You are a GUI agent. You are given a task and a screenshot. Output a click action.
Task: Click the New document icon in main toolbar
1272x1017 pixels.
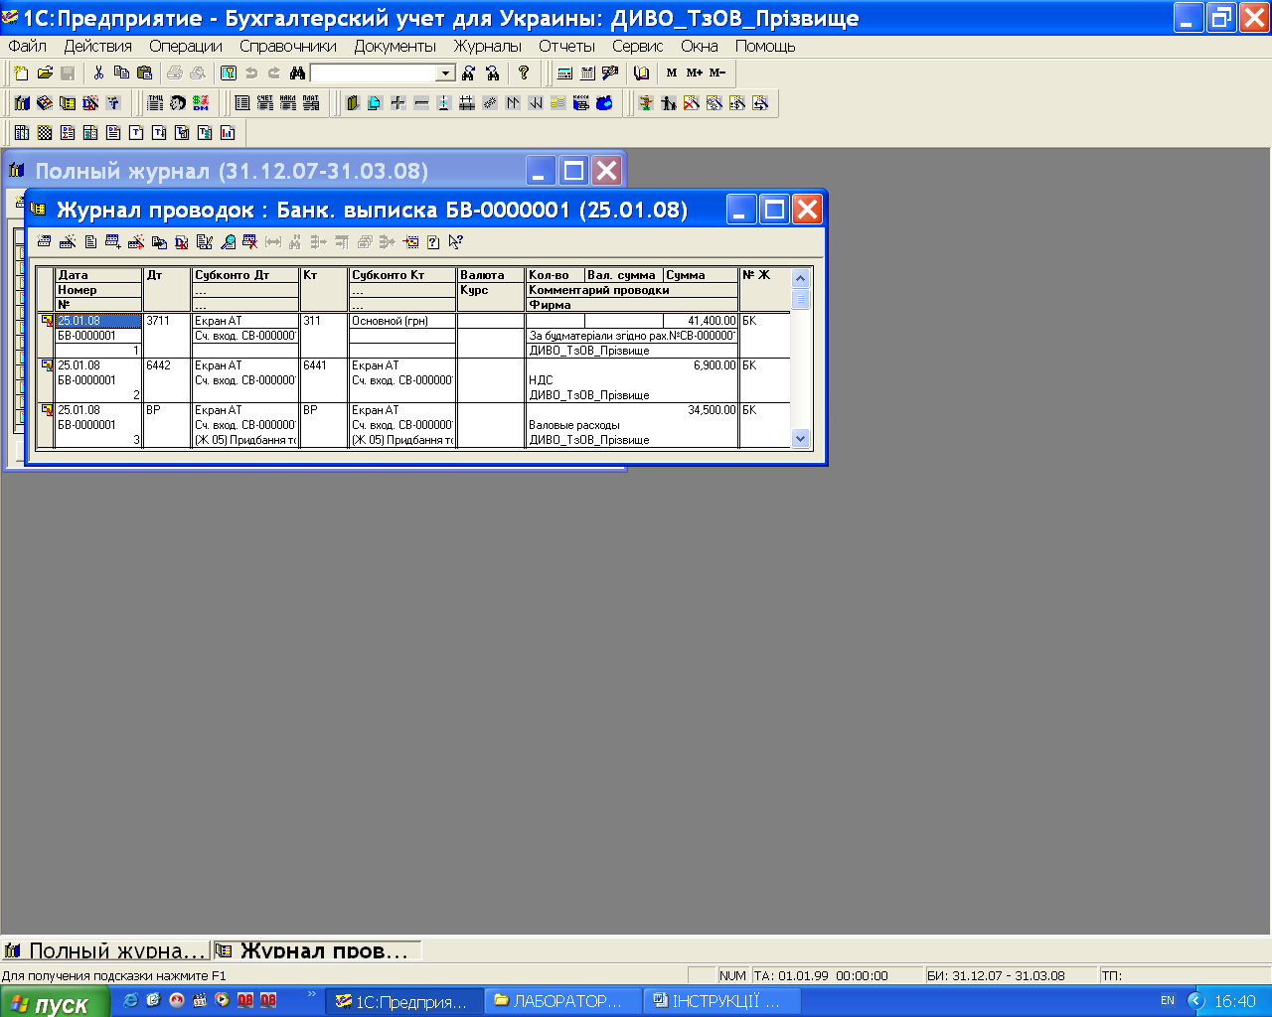point(21,73)
